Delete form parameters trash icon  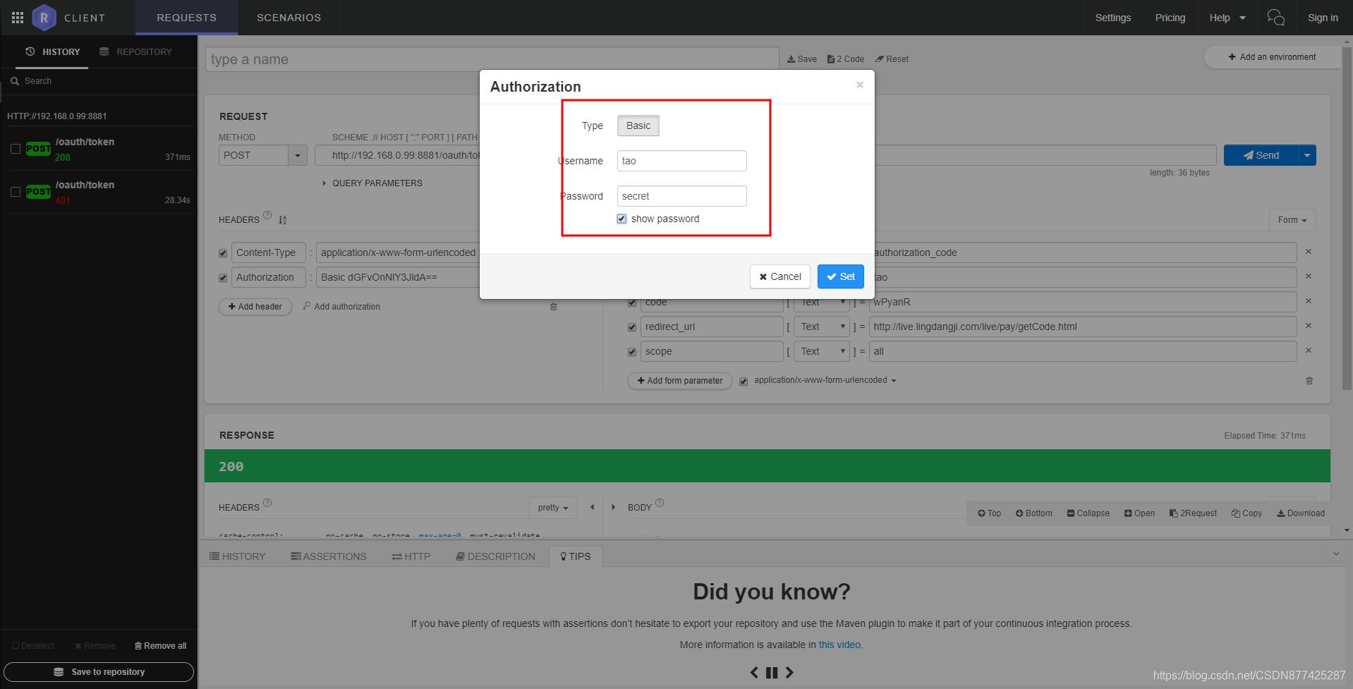pyautogui.click(x=1309, y=381)
